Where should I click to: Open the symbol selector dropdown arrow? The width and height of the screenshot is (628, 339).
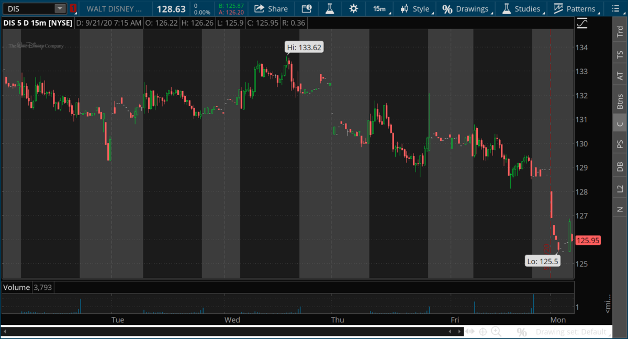[x=60, y=8]
